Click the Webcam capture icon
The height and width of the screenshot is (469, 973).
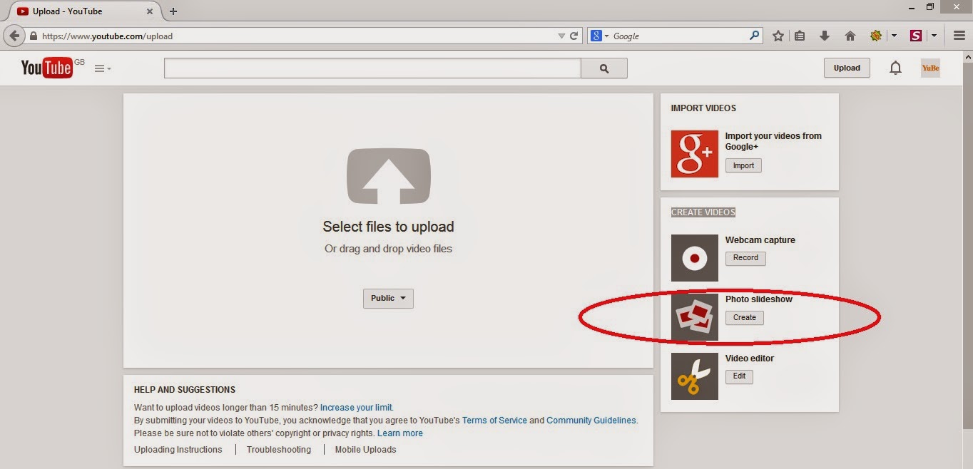(x=694, y=258)
